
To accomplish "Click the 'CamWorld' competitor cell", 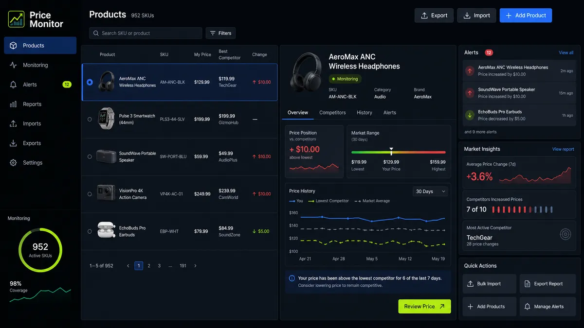I will click(x=228, y=198).
